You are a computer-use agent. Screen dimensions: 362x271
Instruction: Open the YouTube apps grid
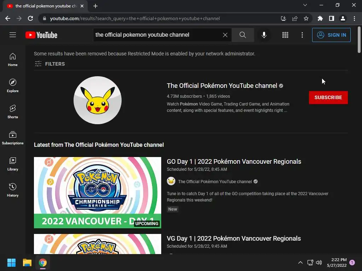tap(285, 35)
